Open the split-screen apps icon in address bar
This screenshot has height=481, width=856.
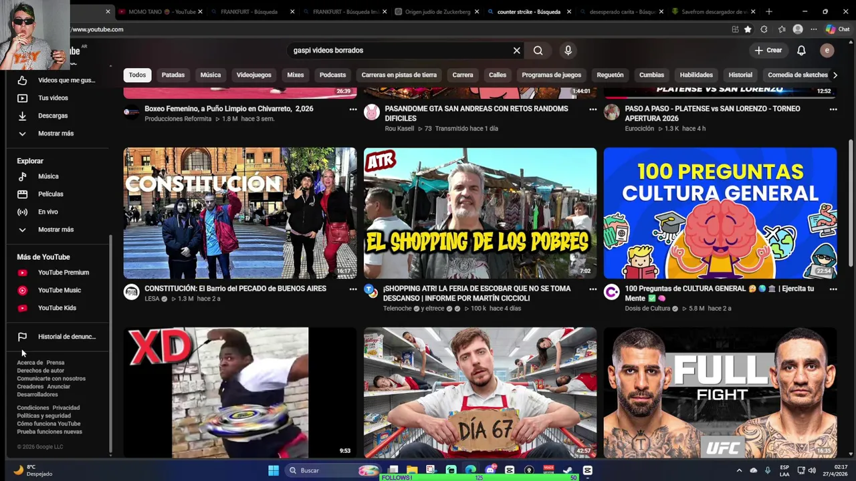click(735, 29)
